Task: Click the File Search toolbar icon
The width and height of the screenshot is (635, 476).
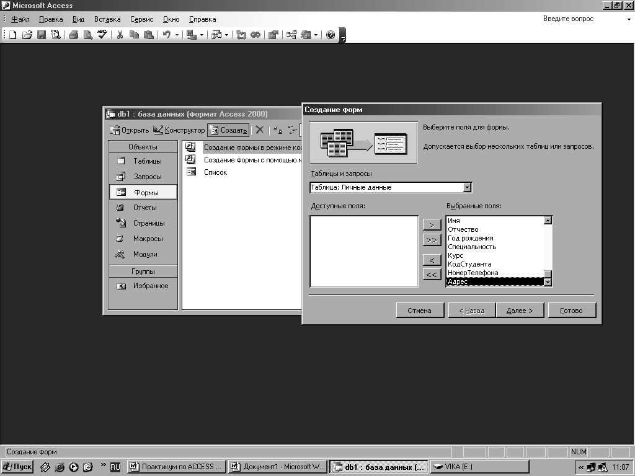Action: [x=55, y=35]
